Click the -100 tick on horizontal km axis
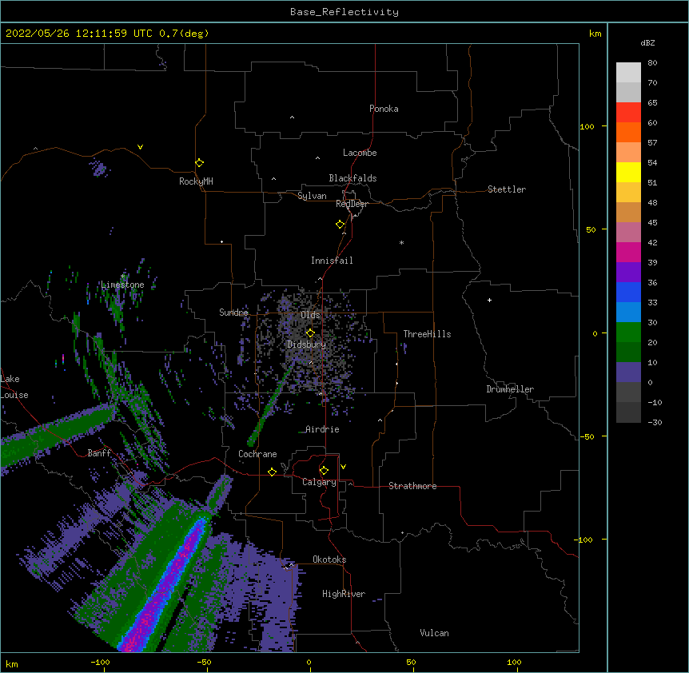The width and height of the screenshot is (689, 673). pos(100,662)
